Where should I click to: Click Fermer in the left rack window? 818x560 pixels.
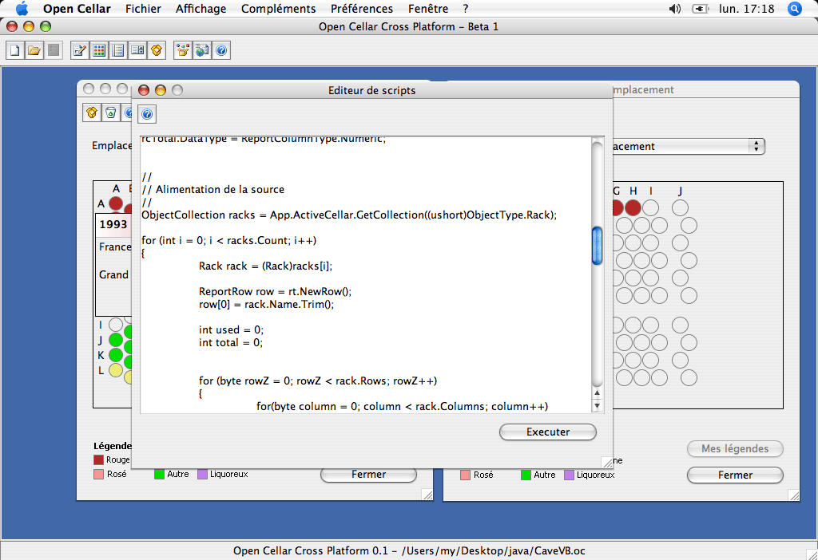368,475
